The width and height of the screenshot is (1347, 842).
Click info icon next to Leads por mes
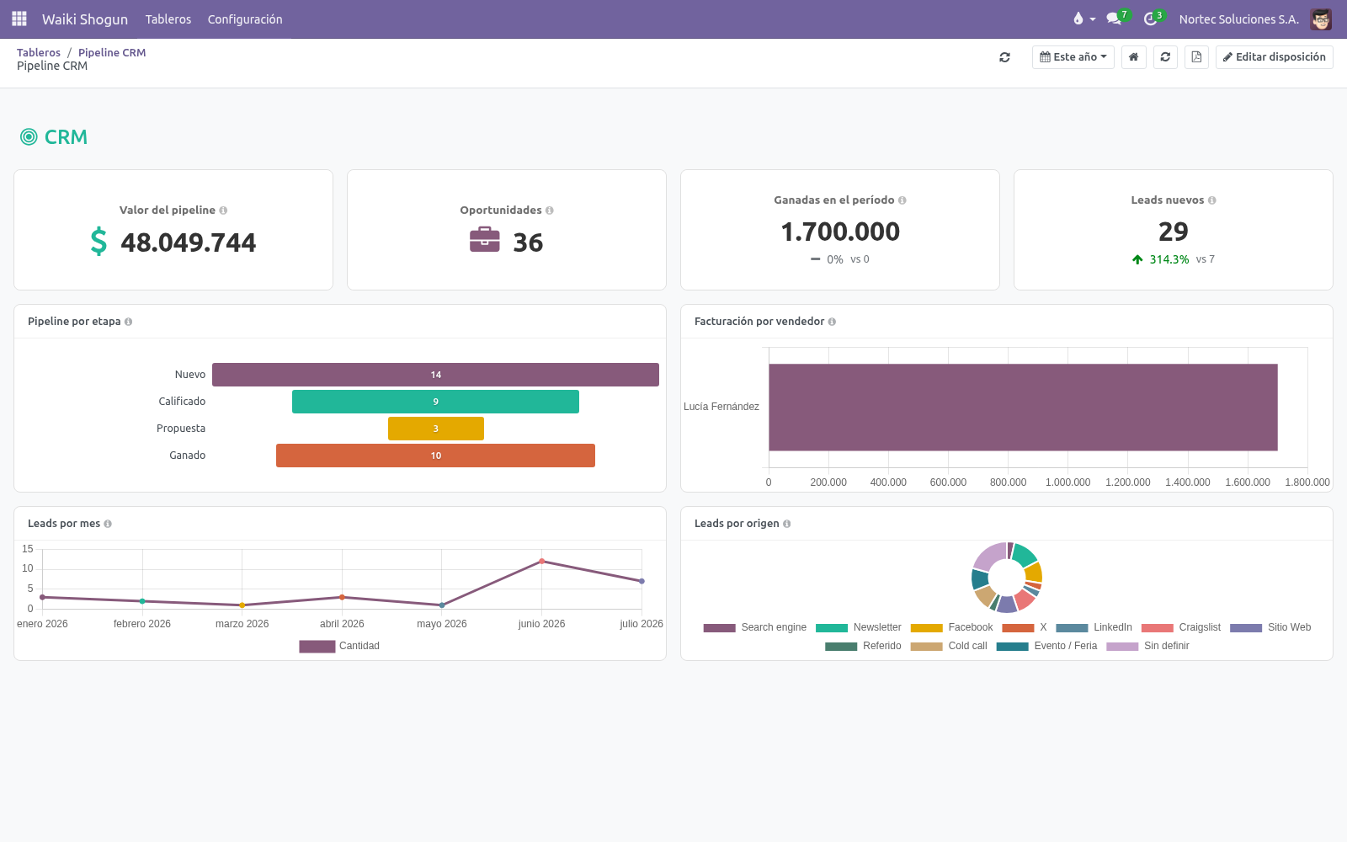click(x=108, y=524)
